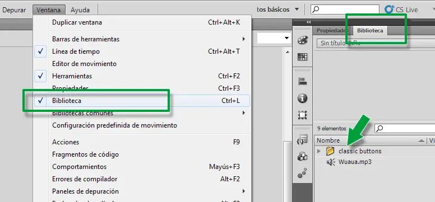Screen dimensions: 435x202
Task: Open the Paneles de depuración submenu
Action: (244, 191)
